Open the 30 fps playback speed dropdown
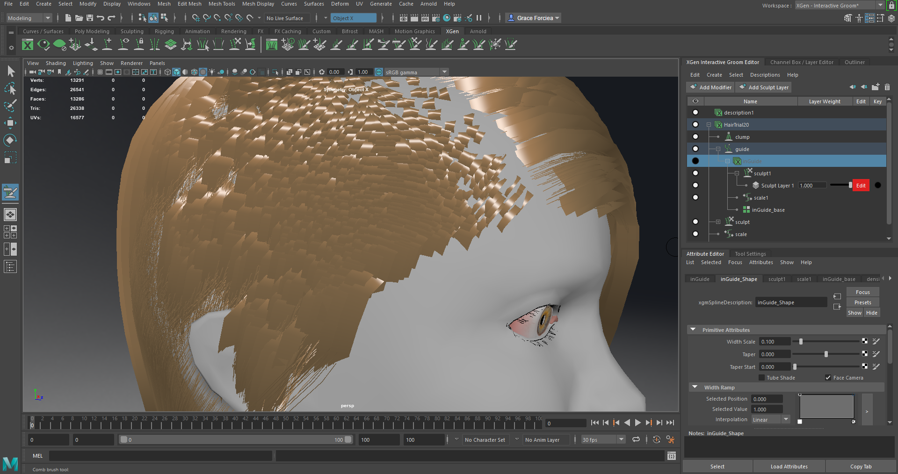898x474 pixels. (620, 439)
